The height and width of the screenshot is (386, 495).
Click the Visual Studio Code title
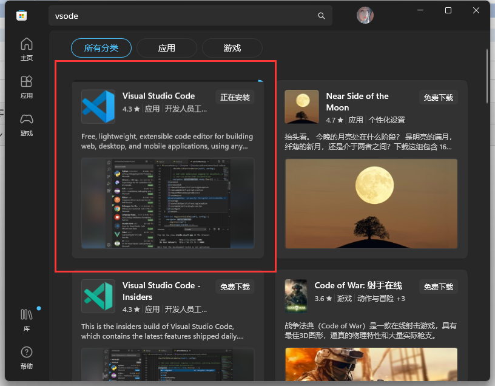[158, 96]
